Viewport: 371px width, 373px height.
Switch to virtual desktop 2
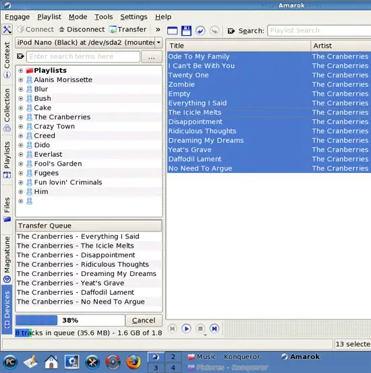[173, 357]
